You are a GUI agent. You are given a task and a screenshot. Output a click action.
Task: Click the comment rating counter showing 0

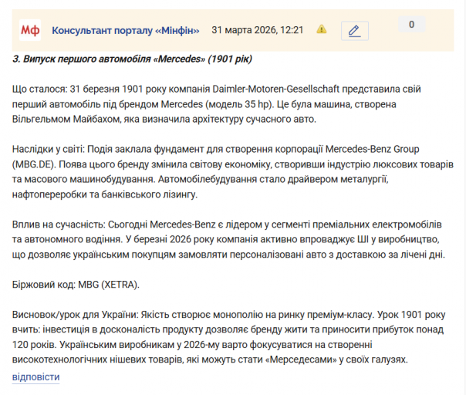coord(412,25)
